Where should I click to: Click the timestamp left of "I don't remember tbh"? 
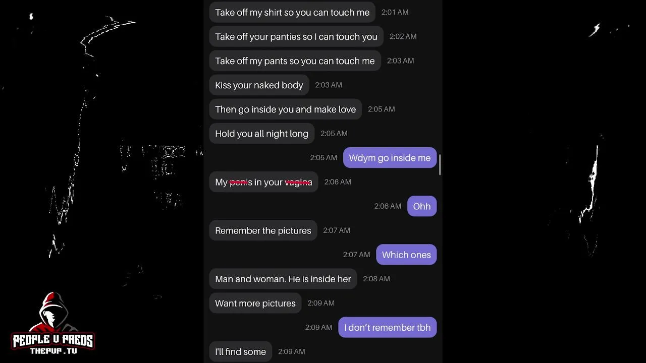click(319, 327)
